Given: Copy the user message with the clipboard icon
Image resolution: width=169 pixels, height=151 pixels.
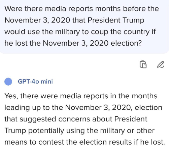Looking at the screenshot, I should tap(143, 64).
